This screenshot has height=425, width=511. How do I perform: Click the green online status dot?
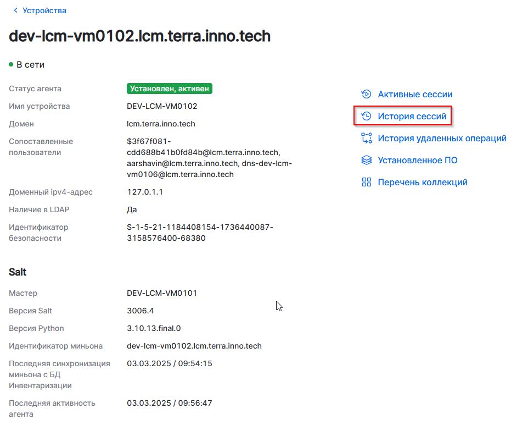point(11,65)
